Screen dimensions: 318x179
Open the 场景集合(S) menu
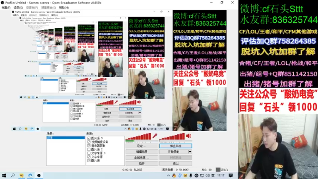pos(48,8)
